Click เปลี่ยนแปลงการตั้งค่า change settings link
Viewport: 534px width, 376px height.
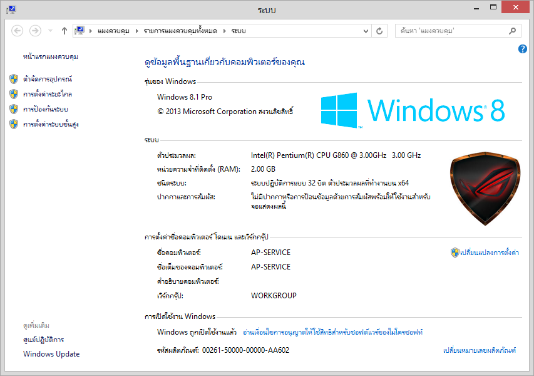click(x=490, y=253)
